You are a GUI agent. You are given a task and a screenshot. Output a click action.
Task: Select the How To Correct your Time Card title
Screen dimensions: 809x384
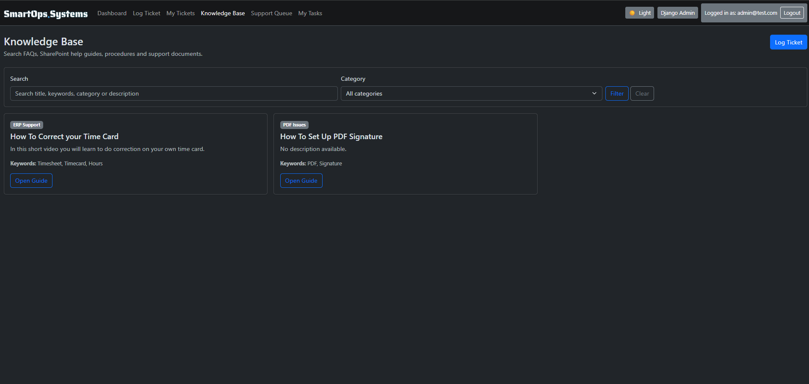64,137
